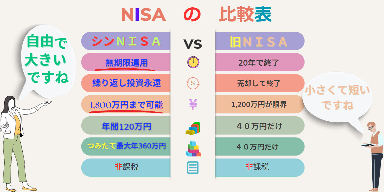
Task: Click the purple yen symbol icon
Action: pyautogui.click(x=193, y=104)
